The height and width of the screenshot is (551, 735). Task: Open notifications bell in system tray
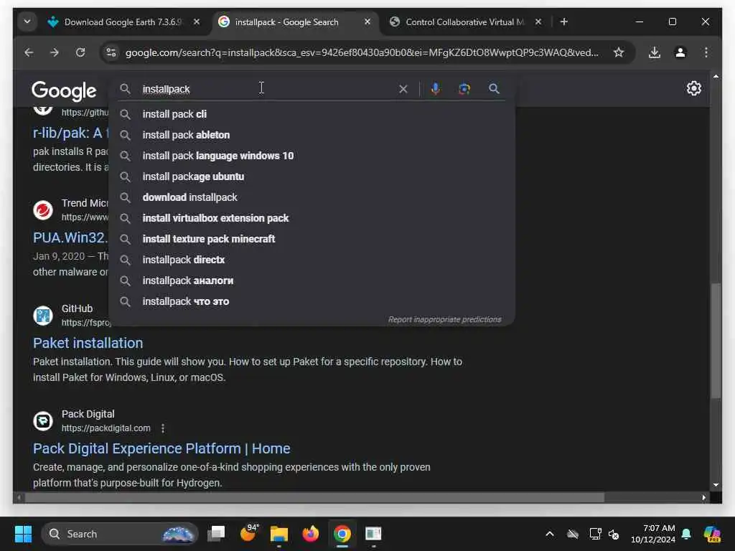(x=686, y=534)
